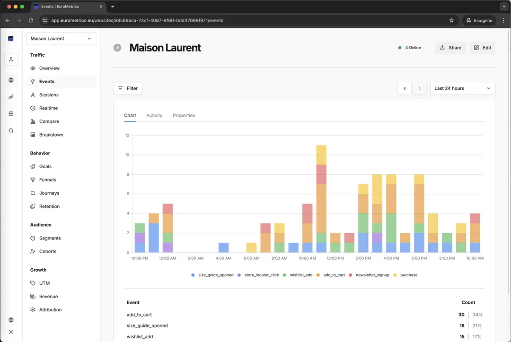Click the bars icon beside Compare
Image resolution: width=511 pixels, height=342 pixels.
click(33, 121)
